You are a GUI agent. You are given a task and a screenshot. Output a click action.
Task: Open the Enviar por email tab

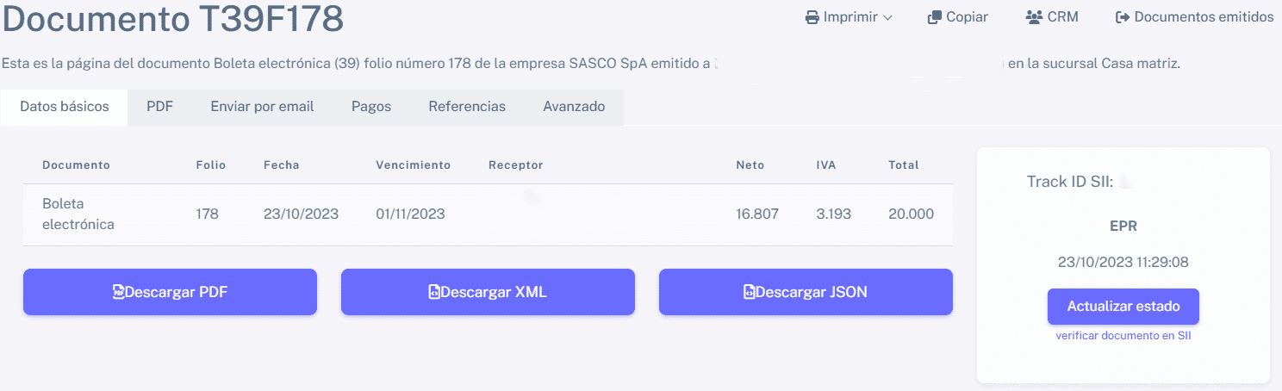pyautogui.click(x=262, y=107)
